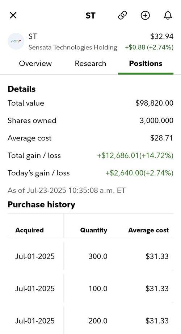Viewport: 181px width, 334px height.
Task: Sort by the Quantity column header
Action: tap(94, 230)
